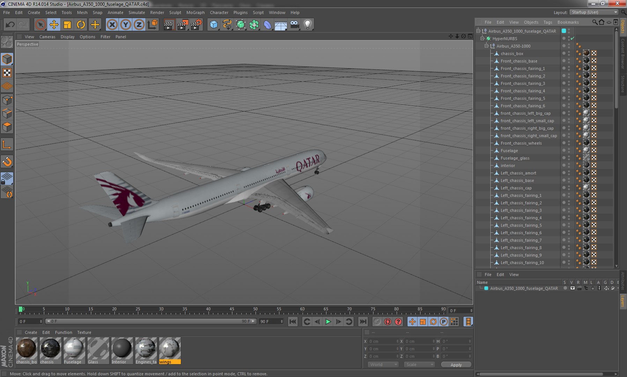Click the X position input field
The height and width of the screenshot is (377, 627).
pos(383,341)
